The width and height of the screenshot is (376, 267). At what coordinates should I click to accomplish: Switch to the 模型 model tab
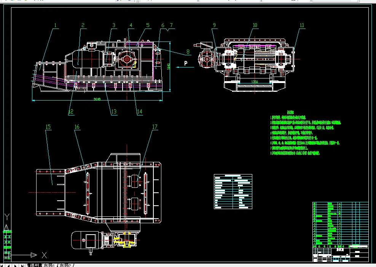click(x=34, y=265)
